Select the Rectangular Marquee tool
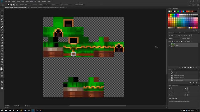The image size is (200, 112). point(2,14)
